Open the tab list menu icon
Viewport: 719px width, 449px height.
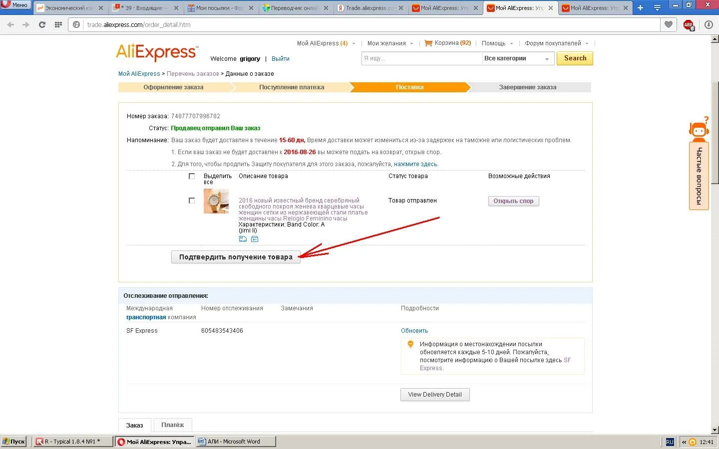click(657, 8)
